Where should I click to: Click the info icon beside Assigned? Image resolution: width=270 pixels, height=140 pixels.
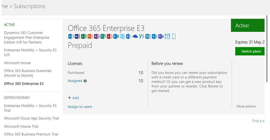click(85, 81)
